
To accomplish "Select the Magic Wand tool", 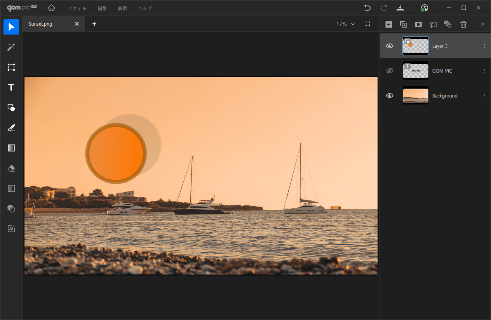I will (x=11, y=47).
